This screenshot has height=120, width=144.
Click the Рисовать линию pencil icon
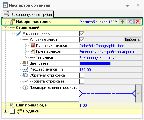[x=19, y=33]
